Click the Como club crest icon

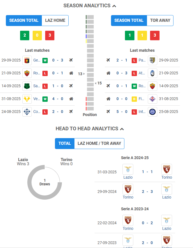tap(27, 112)
